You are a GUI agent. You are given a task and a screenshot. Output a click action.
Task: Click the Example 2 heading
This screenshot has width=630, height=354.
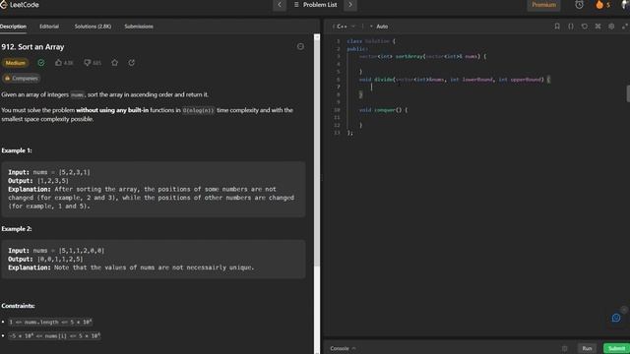[x=17, y=229]
